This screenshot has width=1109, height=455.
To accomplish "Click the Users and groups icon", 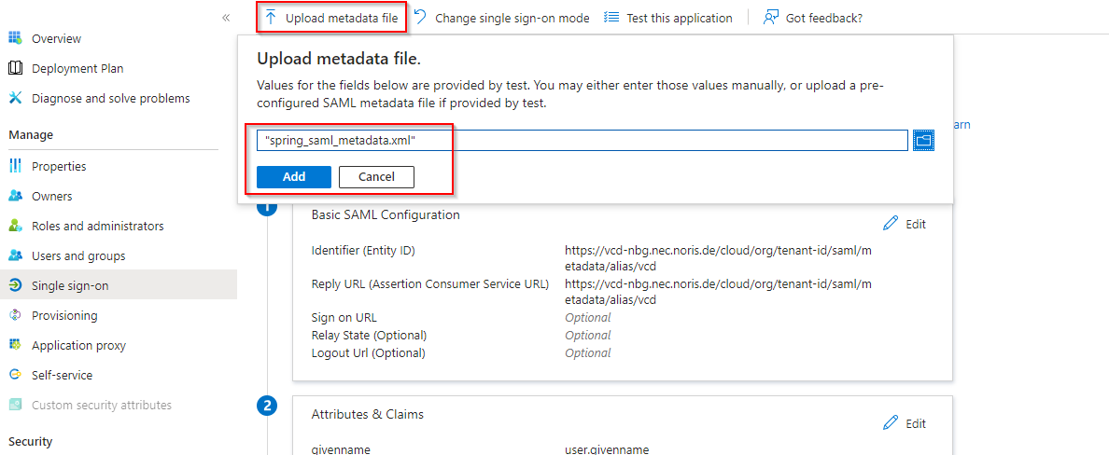I will point(16,255).
